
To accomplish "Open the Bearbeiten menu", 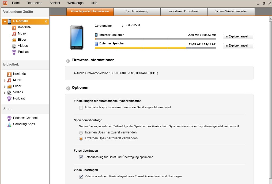I will pyautogui.click(x=35, y=3).
